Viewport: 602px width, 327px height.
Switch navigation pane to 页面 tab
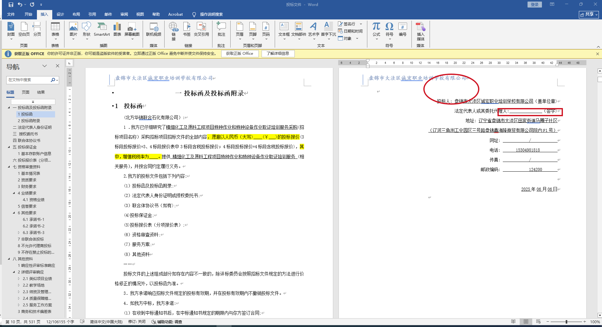(x=26, y=92)
